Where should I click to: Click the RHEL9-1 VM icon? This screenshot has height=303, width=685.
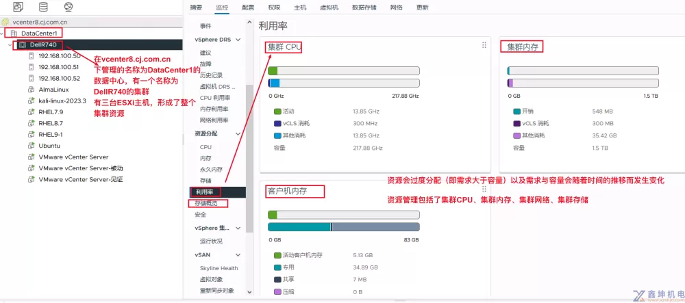pyautogui.click(x=31, y=134)
